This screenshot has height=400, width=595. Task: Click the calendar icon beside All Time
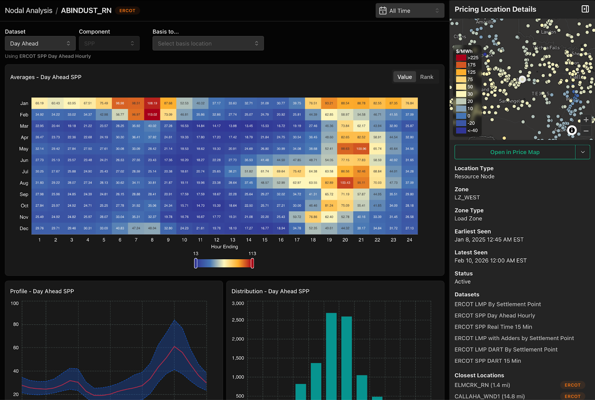coord(383,11)
